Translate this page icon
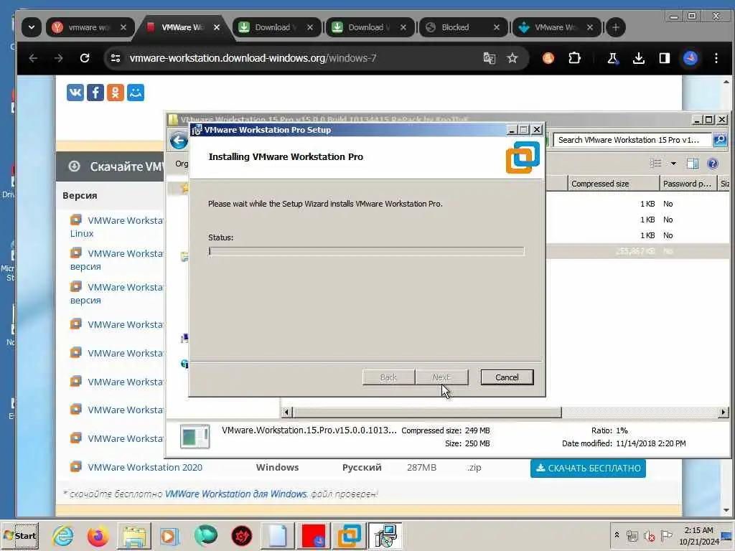The height and width of the screenshot is (551, 735). click(x=489, y=58)
